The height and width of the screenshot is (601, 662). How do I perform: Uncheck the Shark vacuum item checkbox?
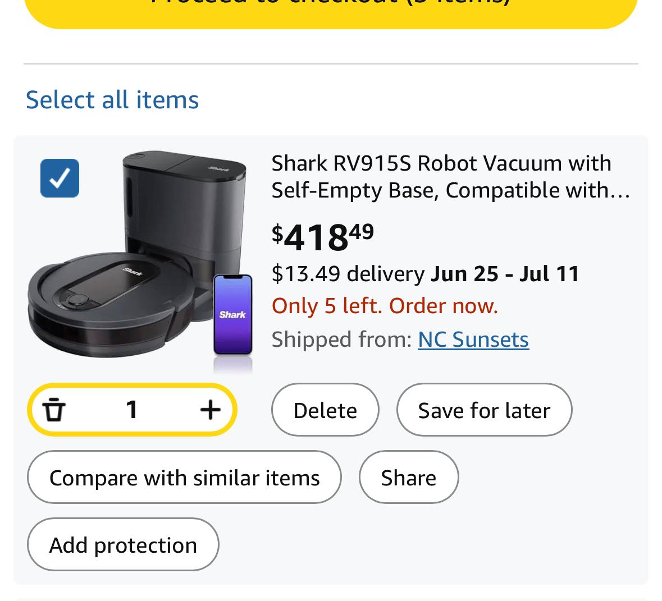click(60, 178)
